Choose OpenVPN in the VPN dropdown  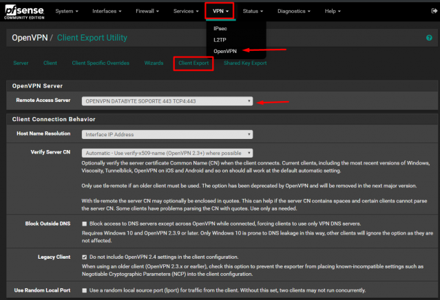225,52
